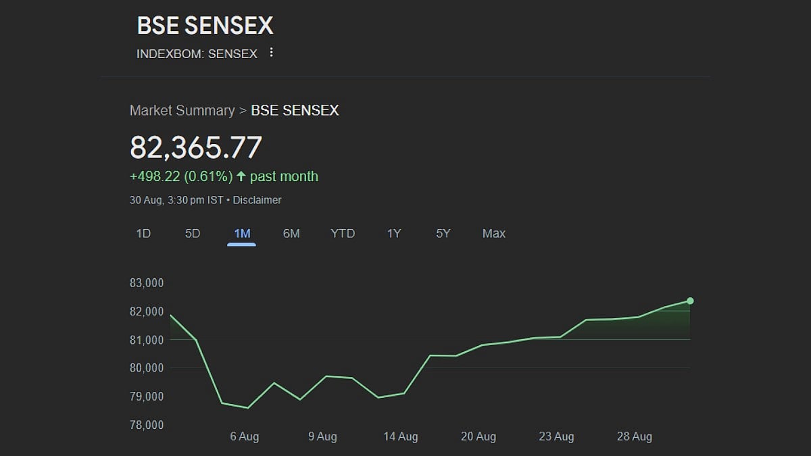
Task: Click the 14 Aug axis label
Action: (x=400, y=437)
